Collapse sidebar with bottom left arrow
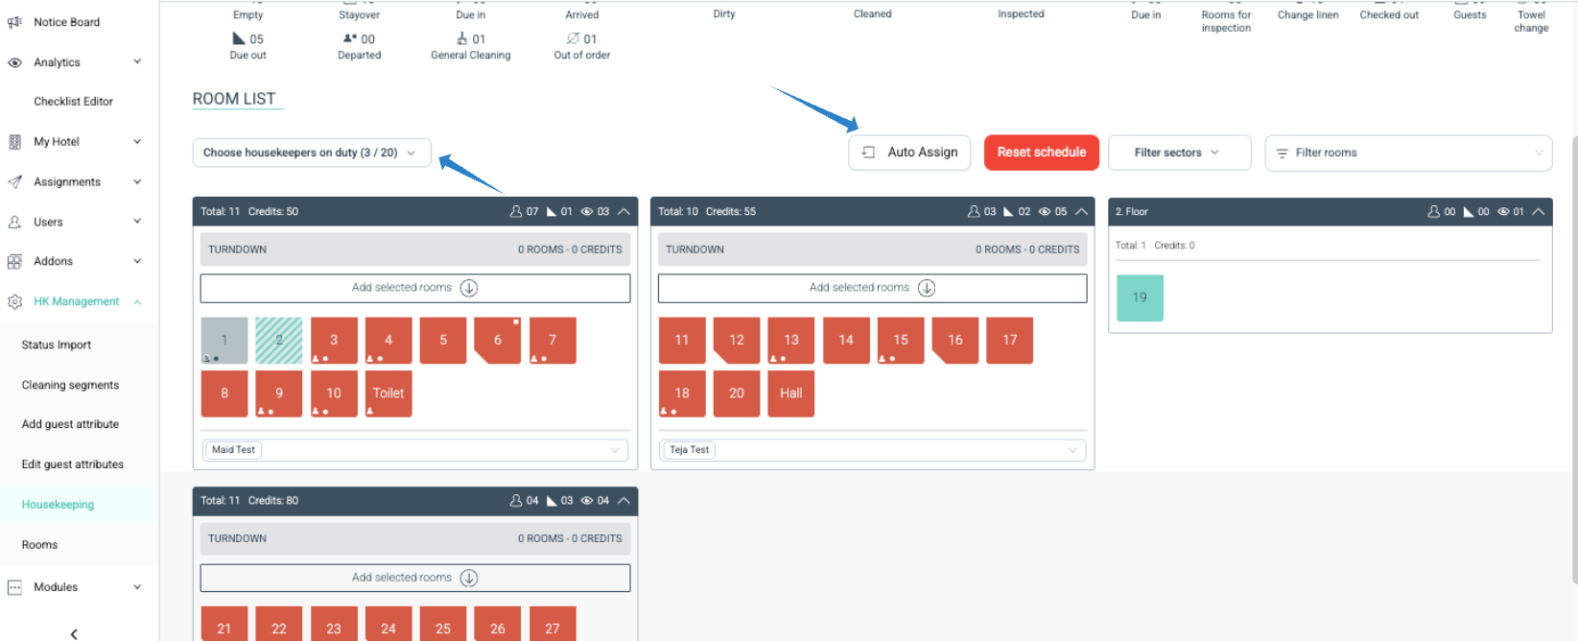 click(74, 633)
